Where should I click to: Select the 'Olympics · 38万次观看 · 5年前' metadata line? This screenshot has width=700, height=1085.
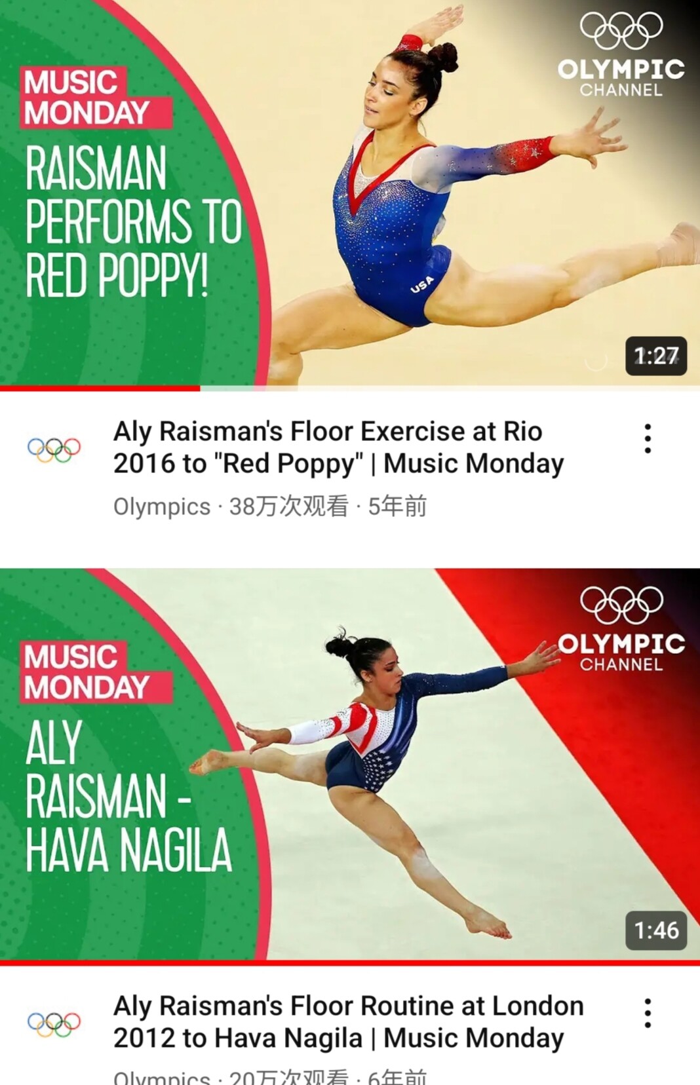click(x=270, y=506)
